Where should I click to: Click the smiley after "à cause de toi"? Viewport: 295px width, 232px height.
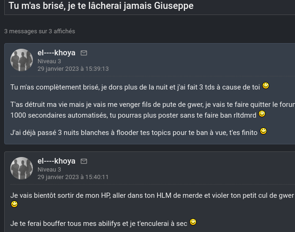coord(265,86)
